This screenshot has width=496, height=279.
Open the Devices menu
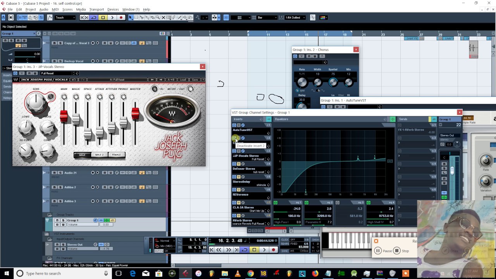(x=113, y=9)
